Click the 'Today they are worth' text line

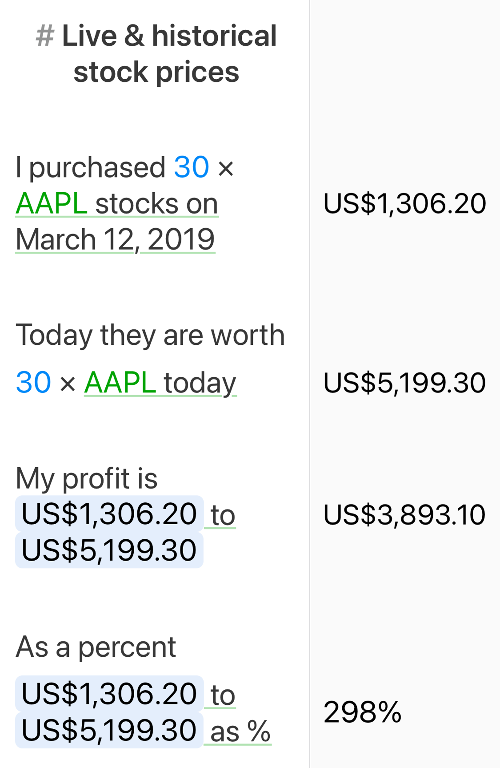click(x=150, y=335)
